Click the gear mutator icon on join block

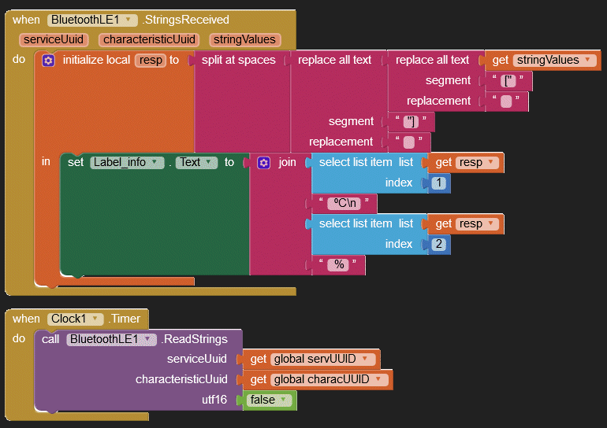tap(264, 162)
